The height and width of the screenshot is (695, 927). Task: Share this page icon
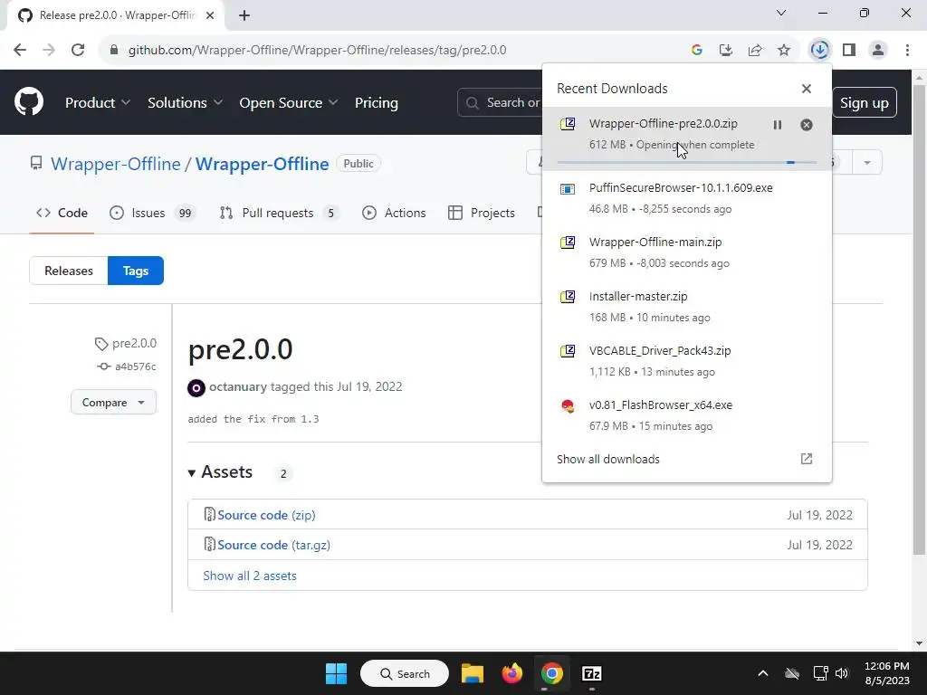click(x=755, y=51)
